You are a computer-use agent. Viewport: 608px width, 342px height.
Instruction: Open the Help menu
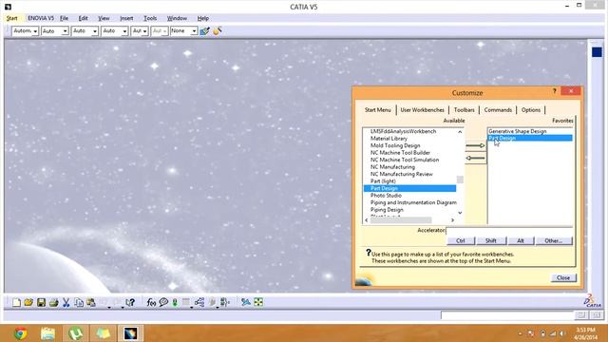click(202, 18)
